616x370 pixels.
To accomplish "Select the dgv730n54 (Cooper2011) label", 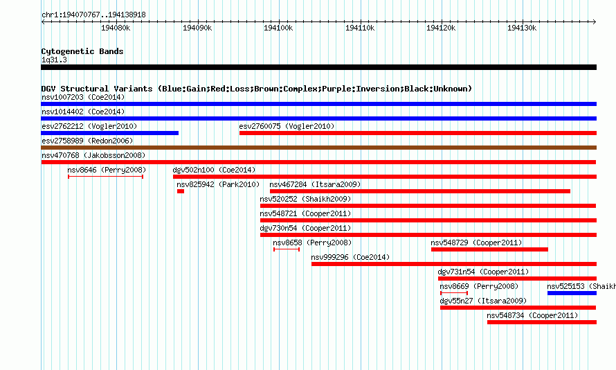I will [305, 228].
